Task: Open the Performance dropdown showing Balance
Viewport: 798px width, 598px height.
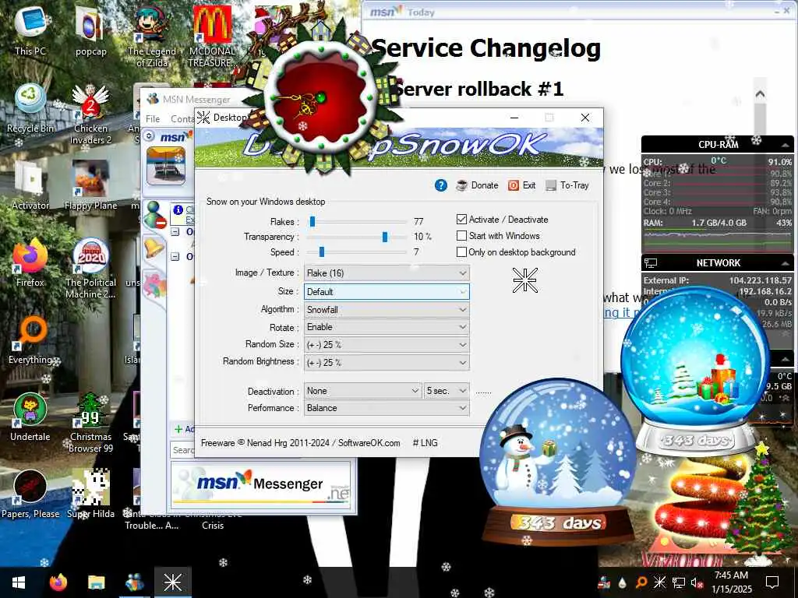Action: click(387, 408)
